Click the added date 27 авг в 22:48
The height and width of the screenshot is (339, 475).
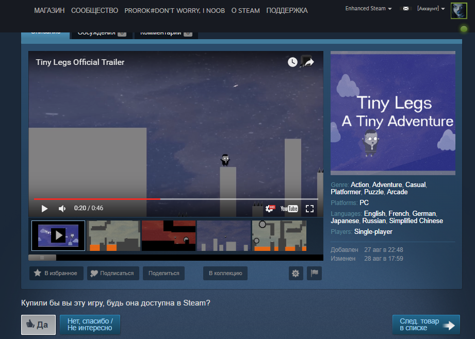point(384,250)
